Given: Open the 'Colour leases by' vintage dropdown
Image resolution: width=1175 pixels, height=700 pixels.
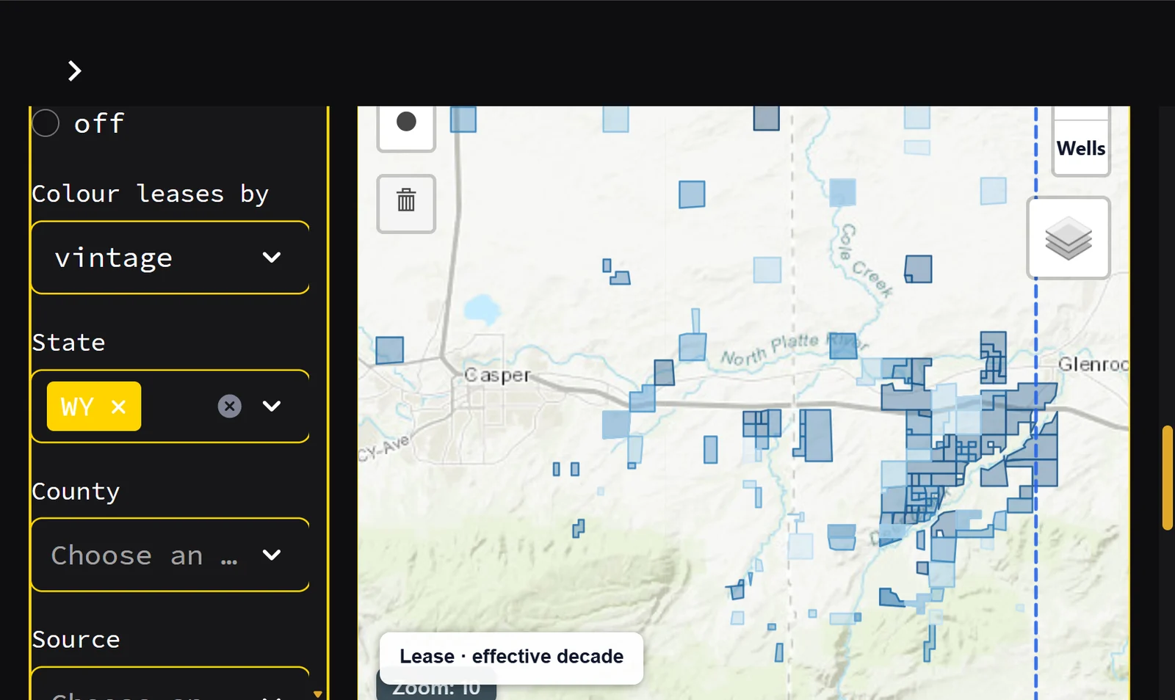Looking at the screenshot, I should coord(170,258).
